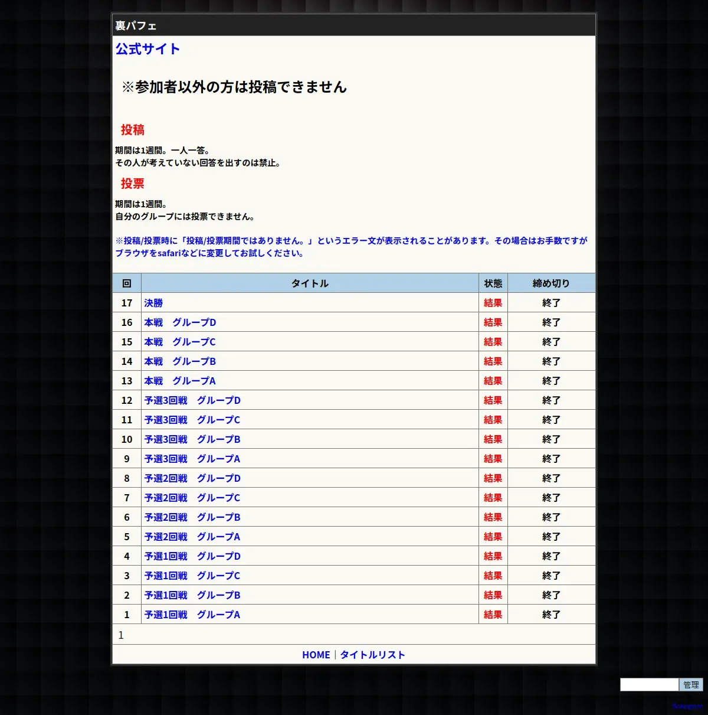Screen dimensions: 708x715
Task: Click round number 9 cell
Action: [127, 459]
